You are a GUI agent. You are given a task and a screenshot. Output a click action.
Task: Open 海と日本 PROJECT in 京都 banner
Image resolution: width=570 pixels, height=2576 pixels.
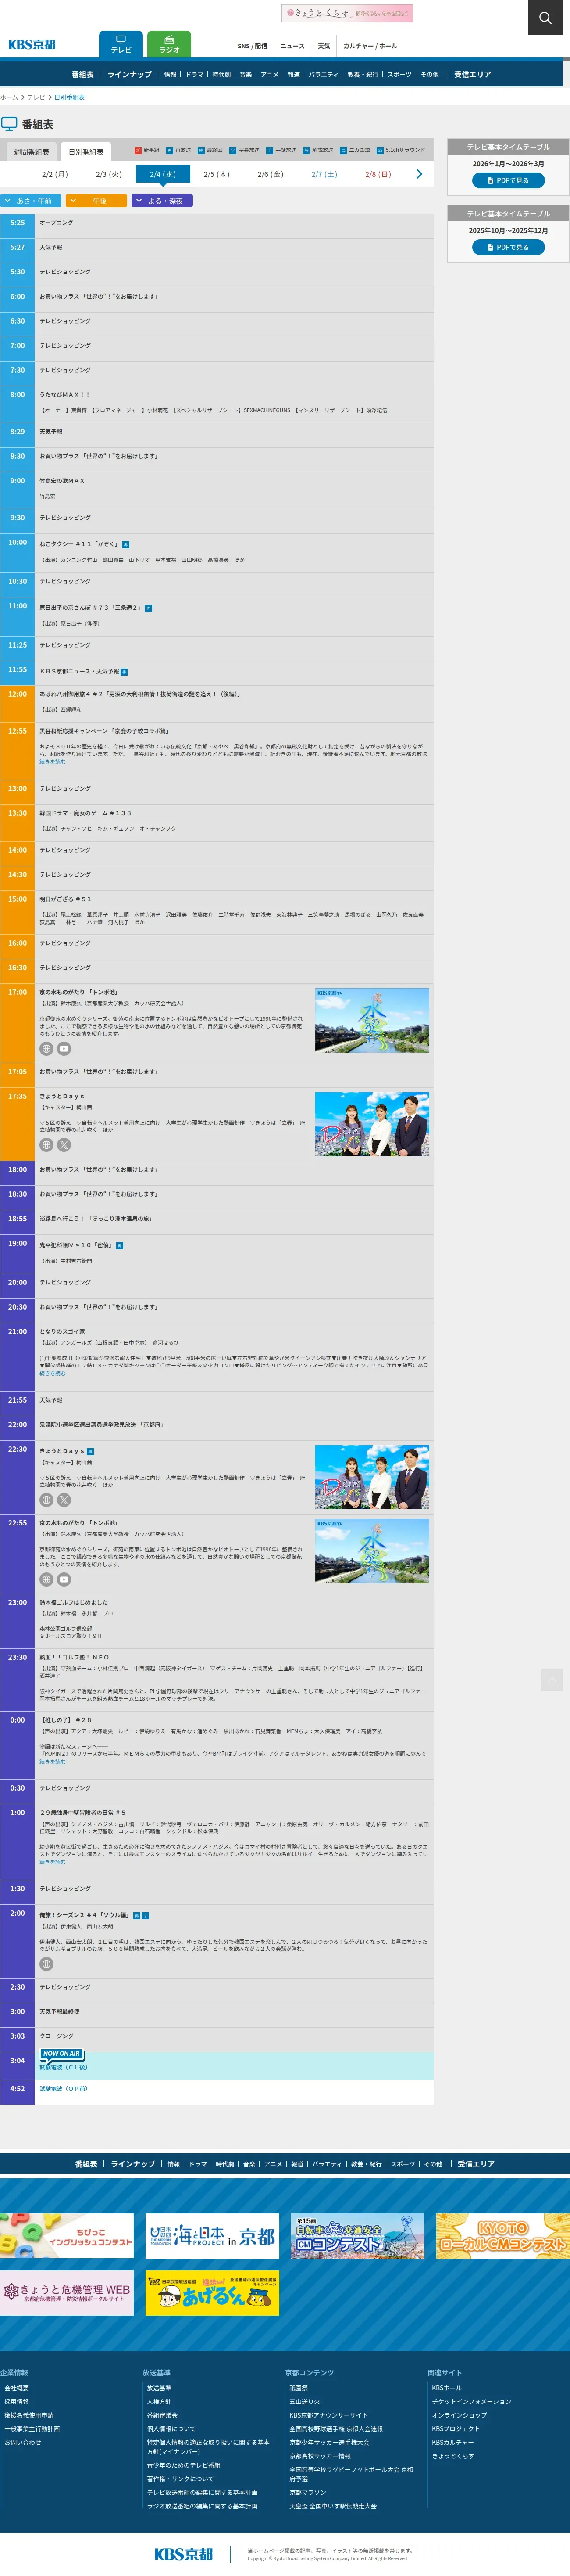coord(212,2236)
